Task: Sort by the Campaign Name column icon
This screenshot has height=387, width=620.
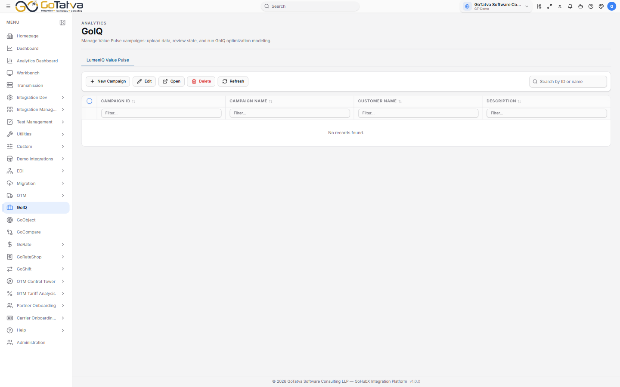Action: point(270,101)
